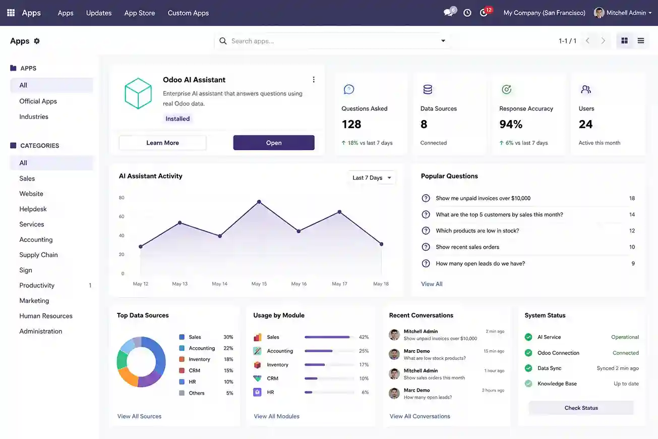This screenshot has height=439, width=658.
Task: Select the Human Resources category
Action: pos(51,316)
